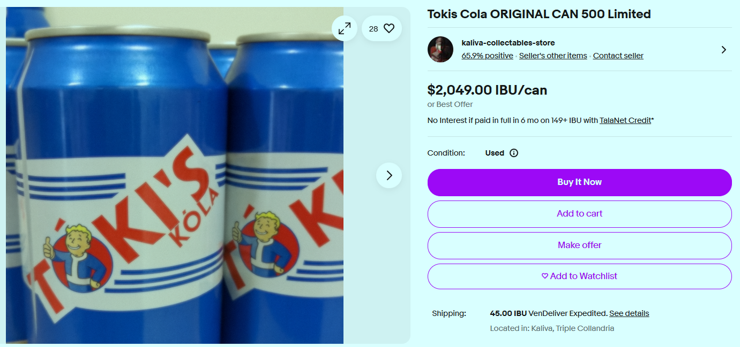
Task: See details for VenDeliver shipping
Action: pyautogui.click(x=629, y=313)
